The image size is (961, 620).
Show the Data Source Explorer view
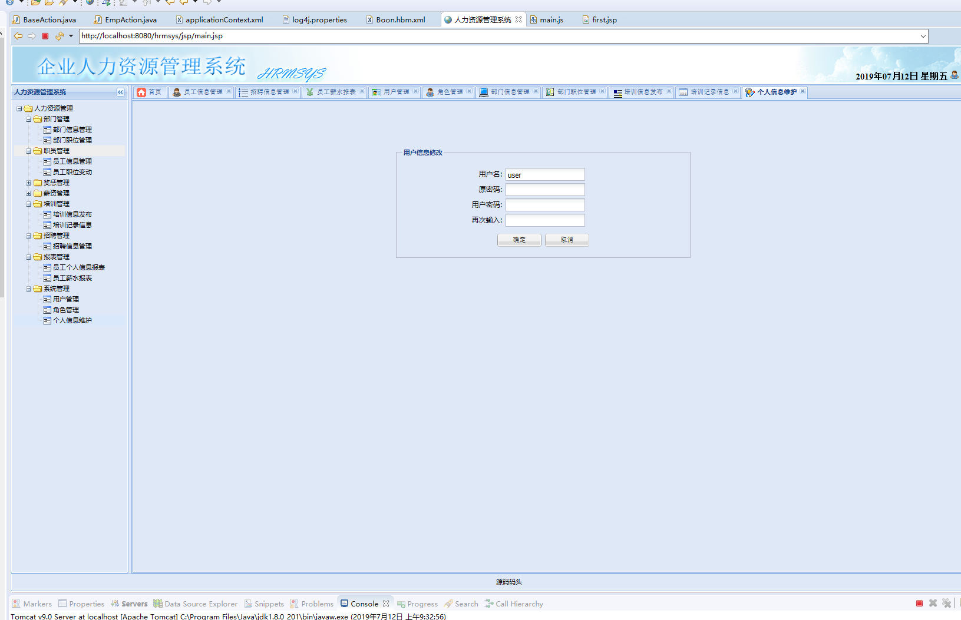[196, 604]
